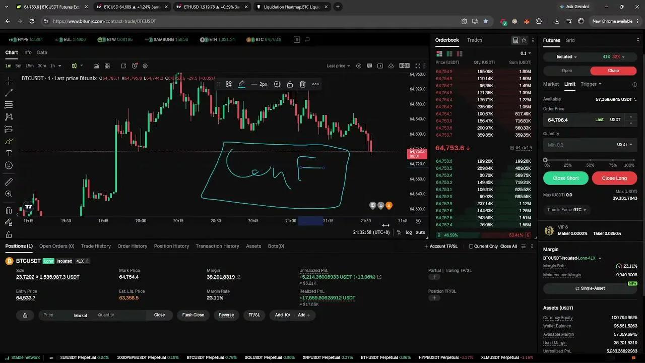Unlock the selected drawing via lock icon

290,84
